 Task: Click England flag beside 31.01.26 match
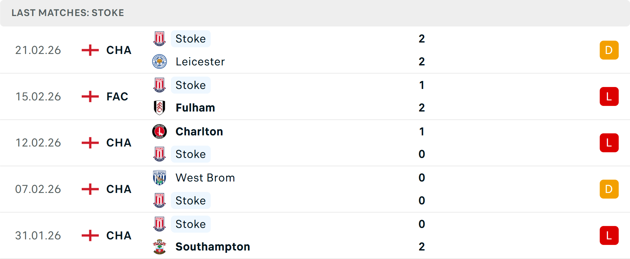90,235
